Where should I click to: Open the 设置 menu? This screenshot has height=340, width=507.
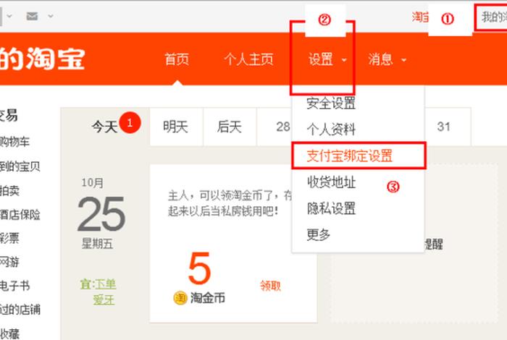(x=320, y=59)
